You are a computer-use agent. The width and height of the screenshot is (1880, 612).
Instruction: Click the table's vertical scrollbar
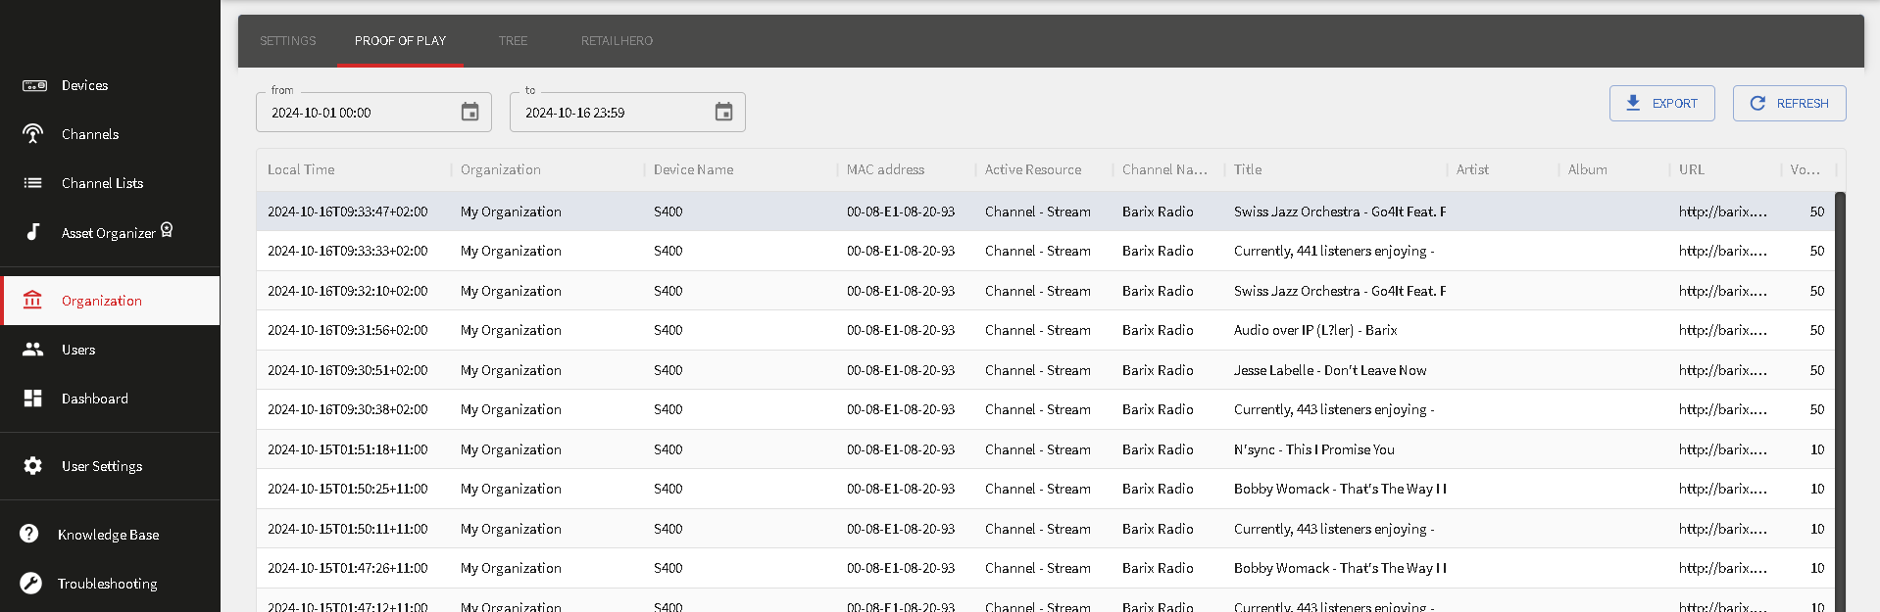point(1840,392)
